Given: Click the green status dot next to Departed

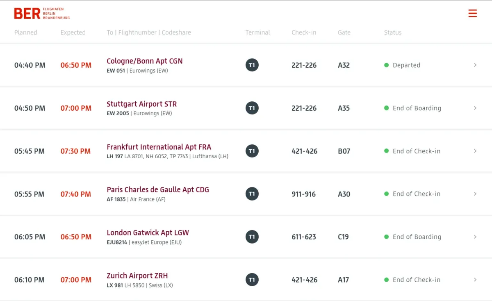Looking at the screenshot, I should pos(386,65).
